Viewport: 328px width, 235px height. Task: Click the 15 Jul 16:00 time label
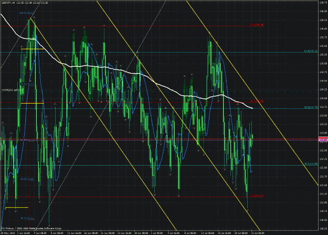pyautogui.click(x=225, y=233)
